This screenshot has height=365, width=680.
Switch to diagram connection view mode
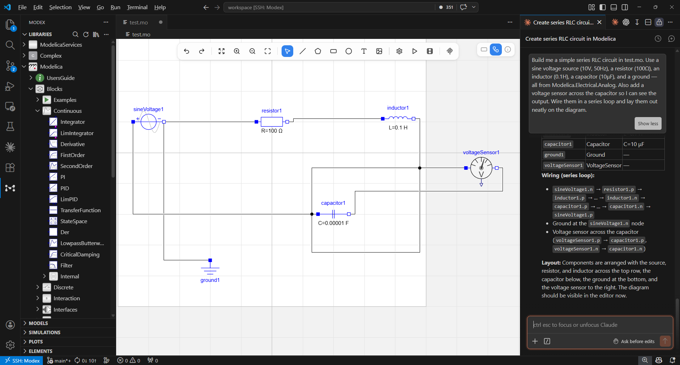[x=495, y=50]
